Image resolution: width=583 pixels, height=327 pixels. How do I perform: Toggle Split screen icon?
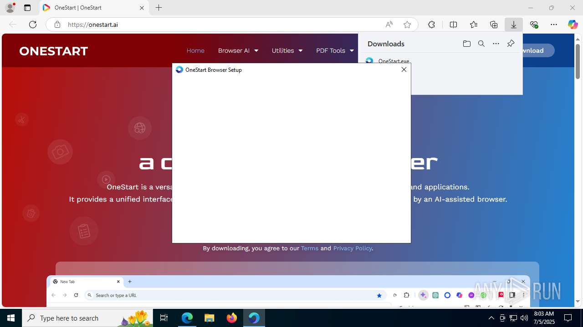click(453, 25)
